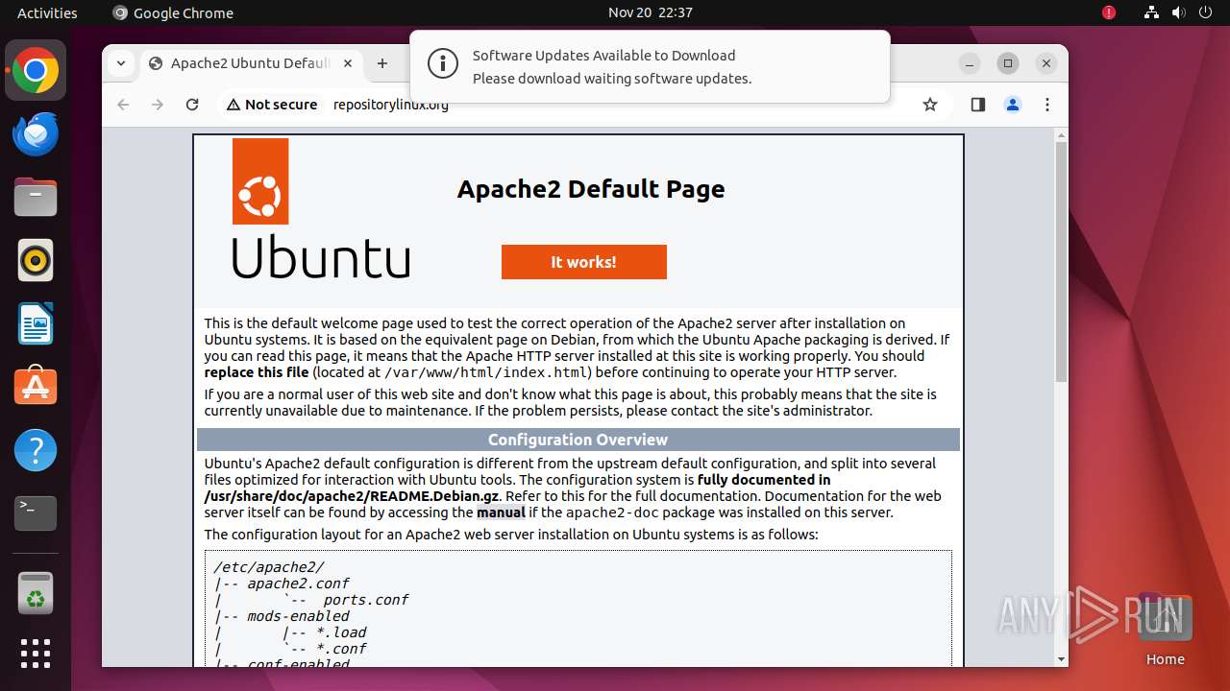Image resolution: width=1230 pixels, height=691 pixels.
Task: Open Rhythmbox music player in dock
Action: (36, 260)
